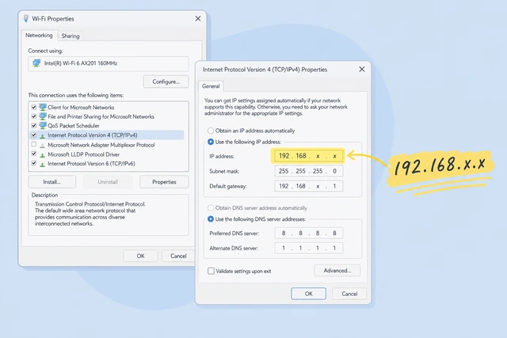Click the QoS Packet Scheduler icon
Viewport: 507px width, 338px height.
pyautogui.click(x=43, y=125)
